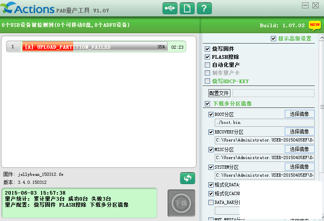Click the SYSTEM分区 image path field
324x221 pixels.
click(265, 175)
